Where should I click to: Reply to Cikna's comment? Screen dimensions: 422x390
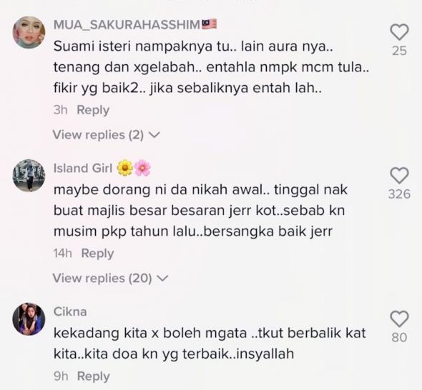94,376
